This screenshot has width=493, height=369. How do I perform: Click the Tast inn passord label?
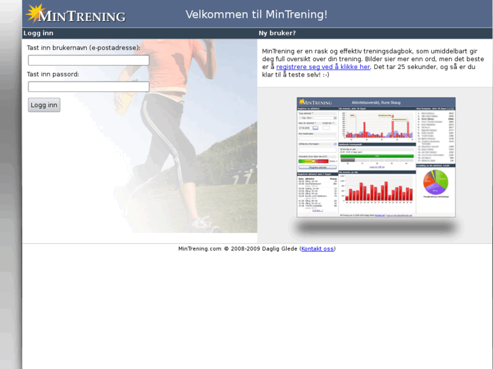click(x=53, y=74)
